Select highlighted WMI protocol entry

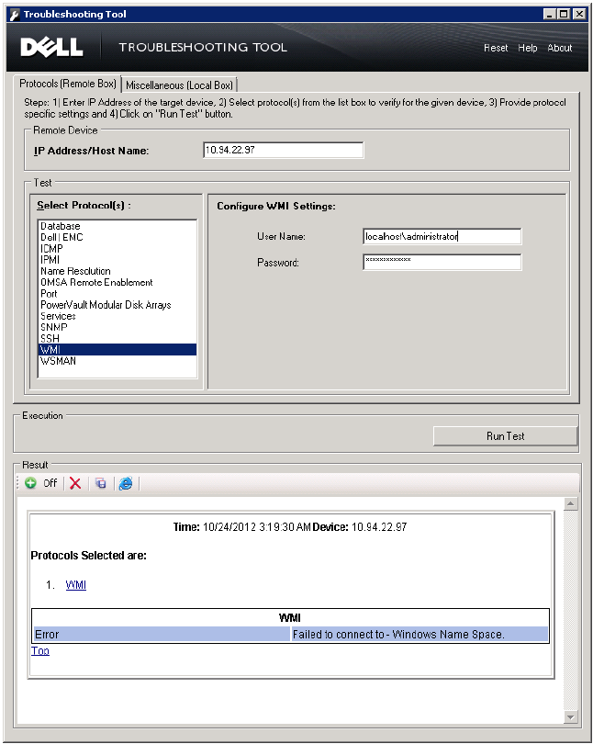coord(117,350)
